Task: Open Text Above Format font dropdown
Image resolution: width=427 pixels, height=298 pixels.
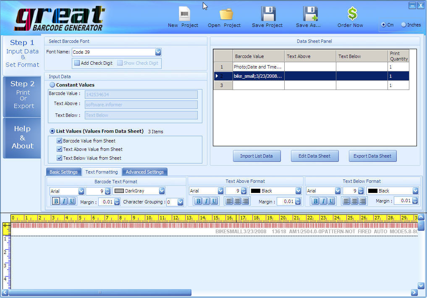Action: pos(220,191)
